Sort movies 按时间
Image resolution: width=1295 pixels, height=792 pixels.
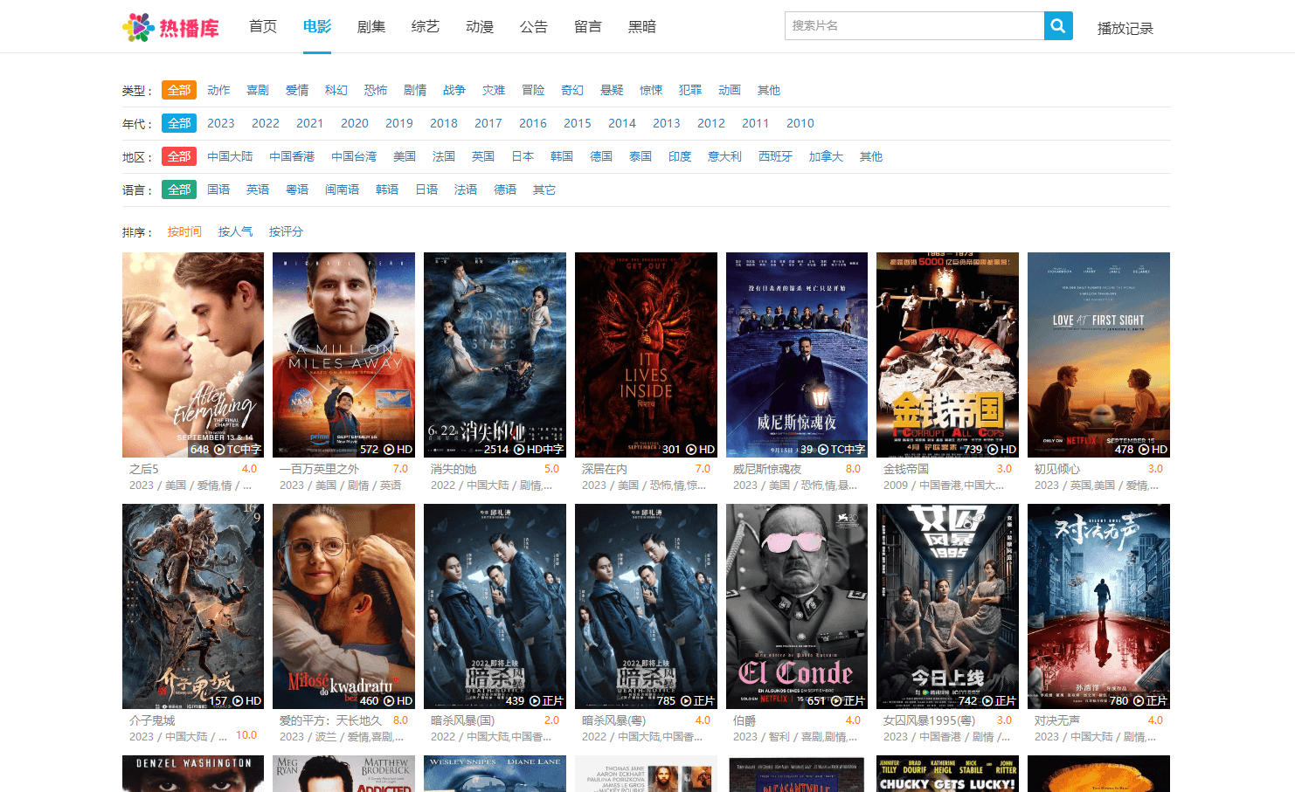184,231
